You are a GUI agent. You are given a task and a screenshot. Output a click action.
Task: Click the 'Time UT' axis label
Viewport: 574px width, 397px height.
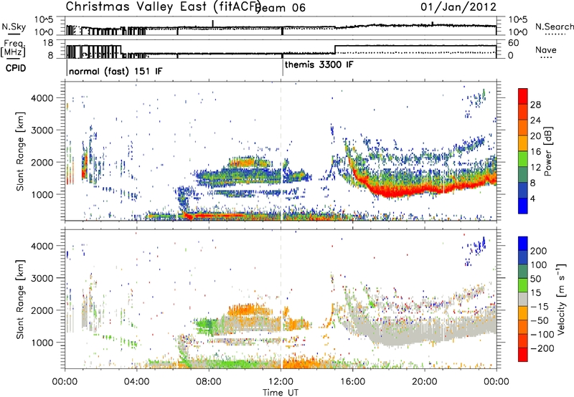(281, 393)
